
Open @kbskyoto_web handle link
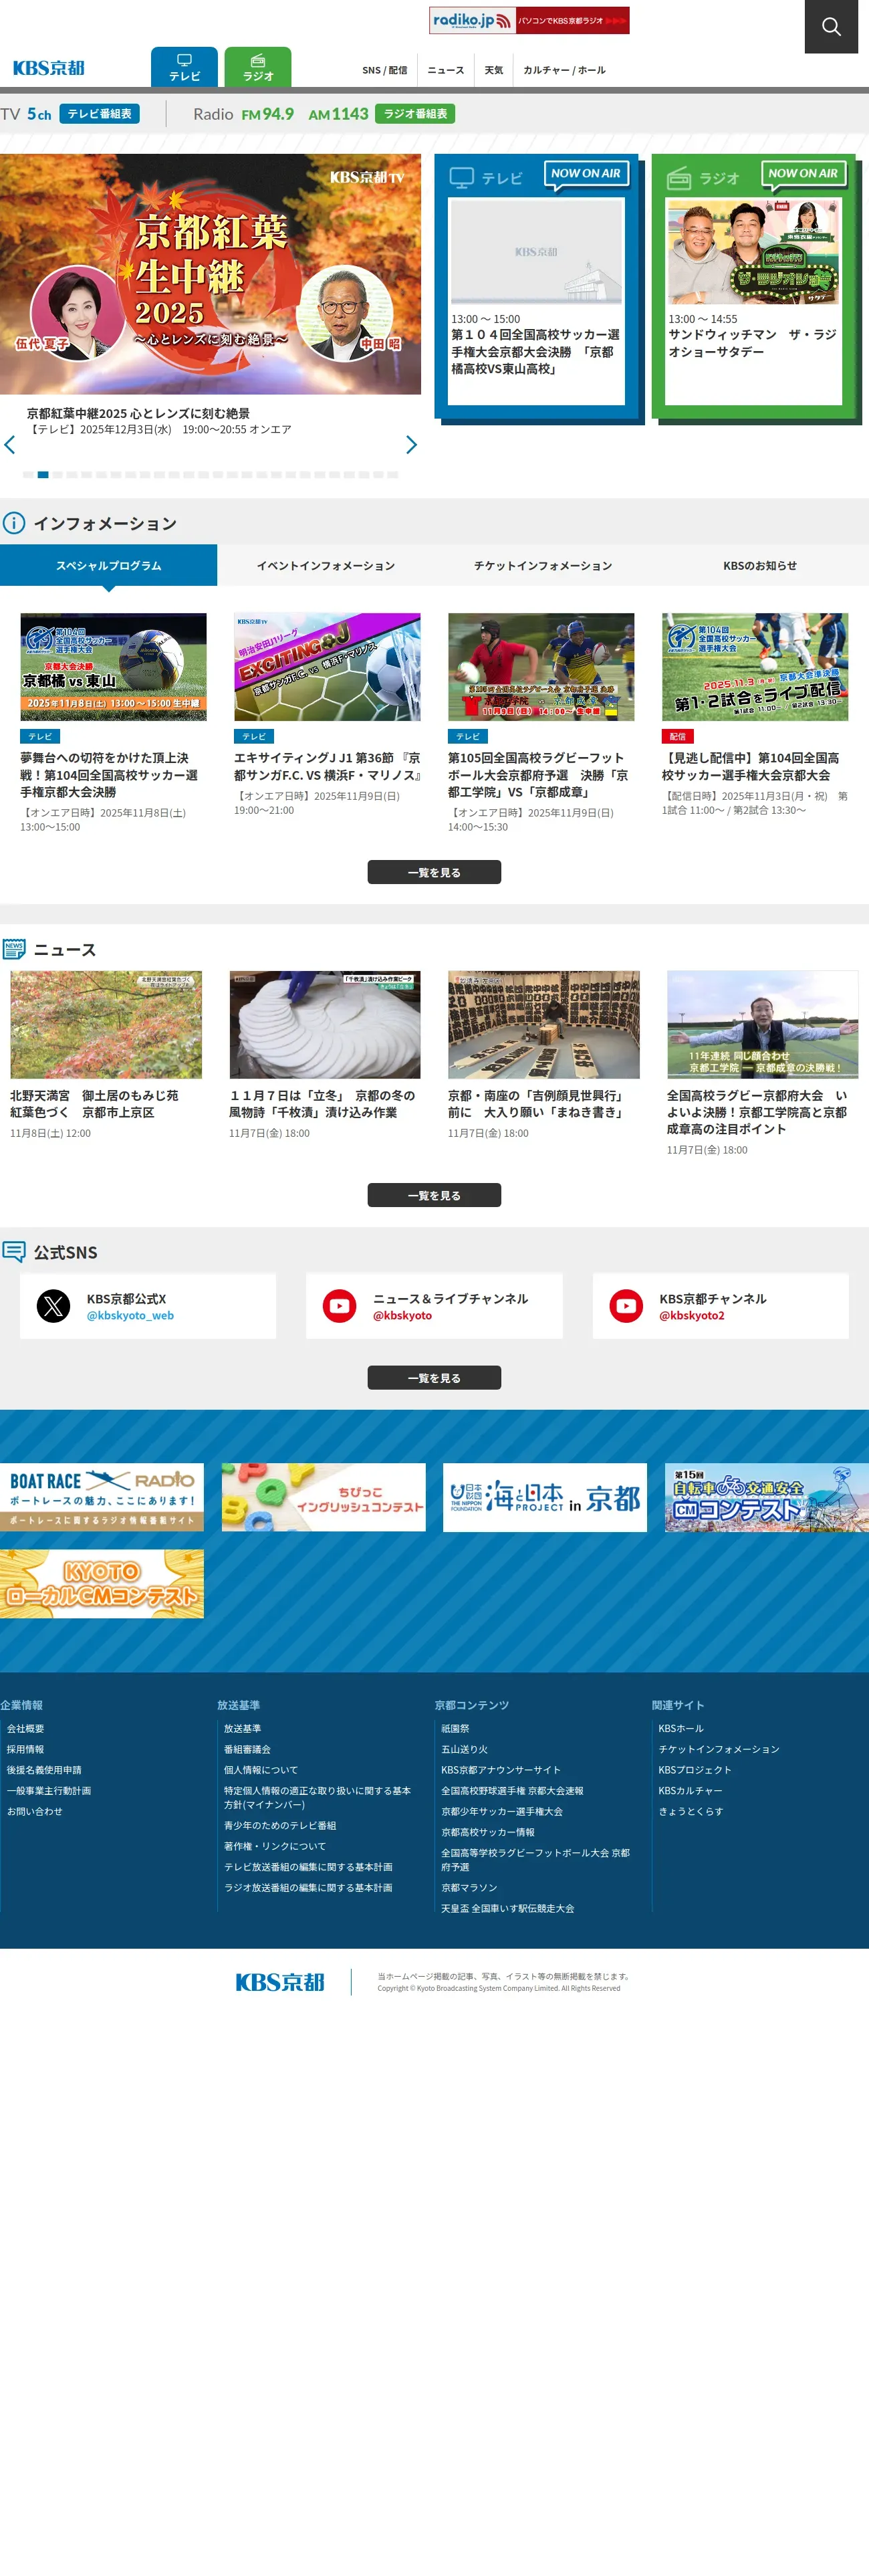point(130,1315)
